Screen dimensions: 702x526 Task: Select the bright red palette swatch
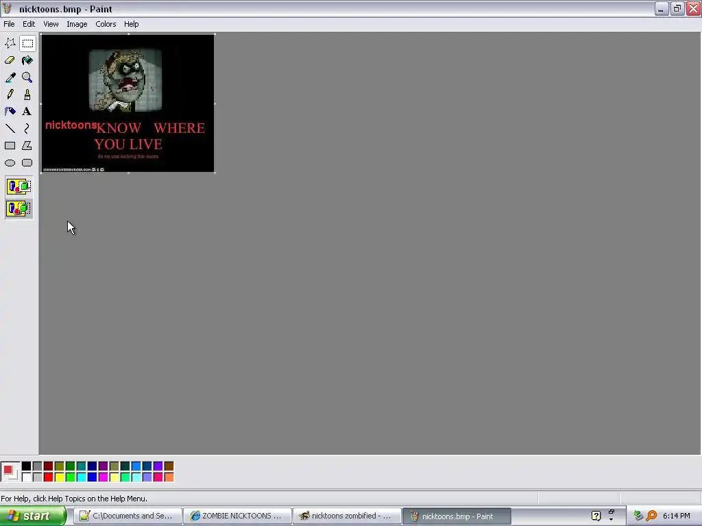pos(49,477)
